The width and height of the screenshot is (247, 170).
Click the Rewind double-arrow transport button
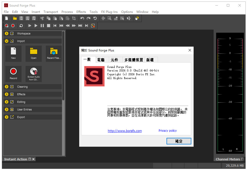coord(68,26)
